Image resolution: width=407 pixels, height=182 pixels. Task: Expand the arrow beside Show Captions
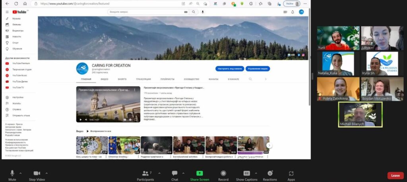[x=256, y=173]
